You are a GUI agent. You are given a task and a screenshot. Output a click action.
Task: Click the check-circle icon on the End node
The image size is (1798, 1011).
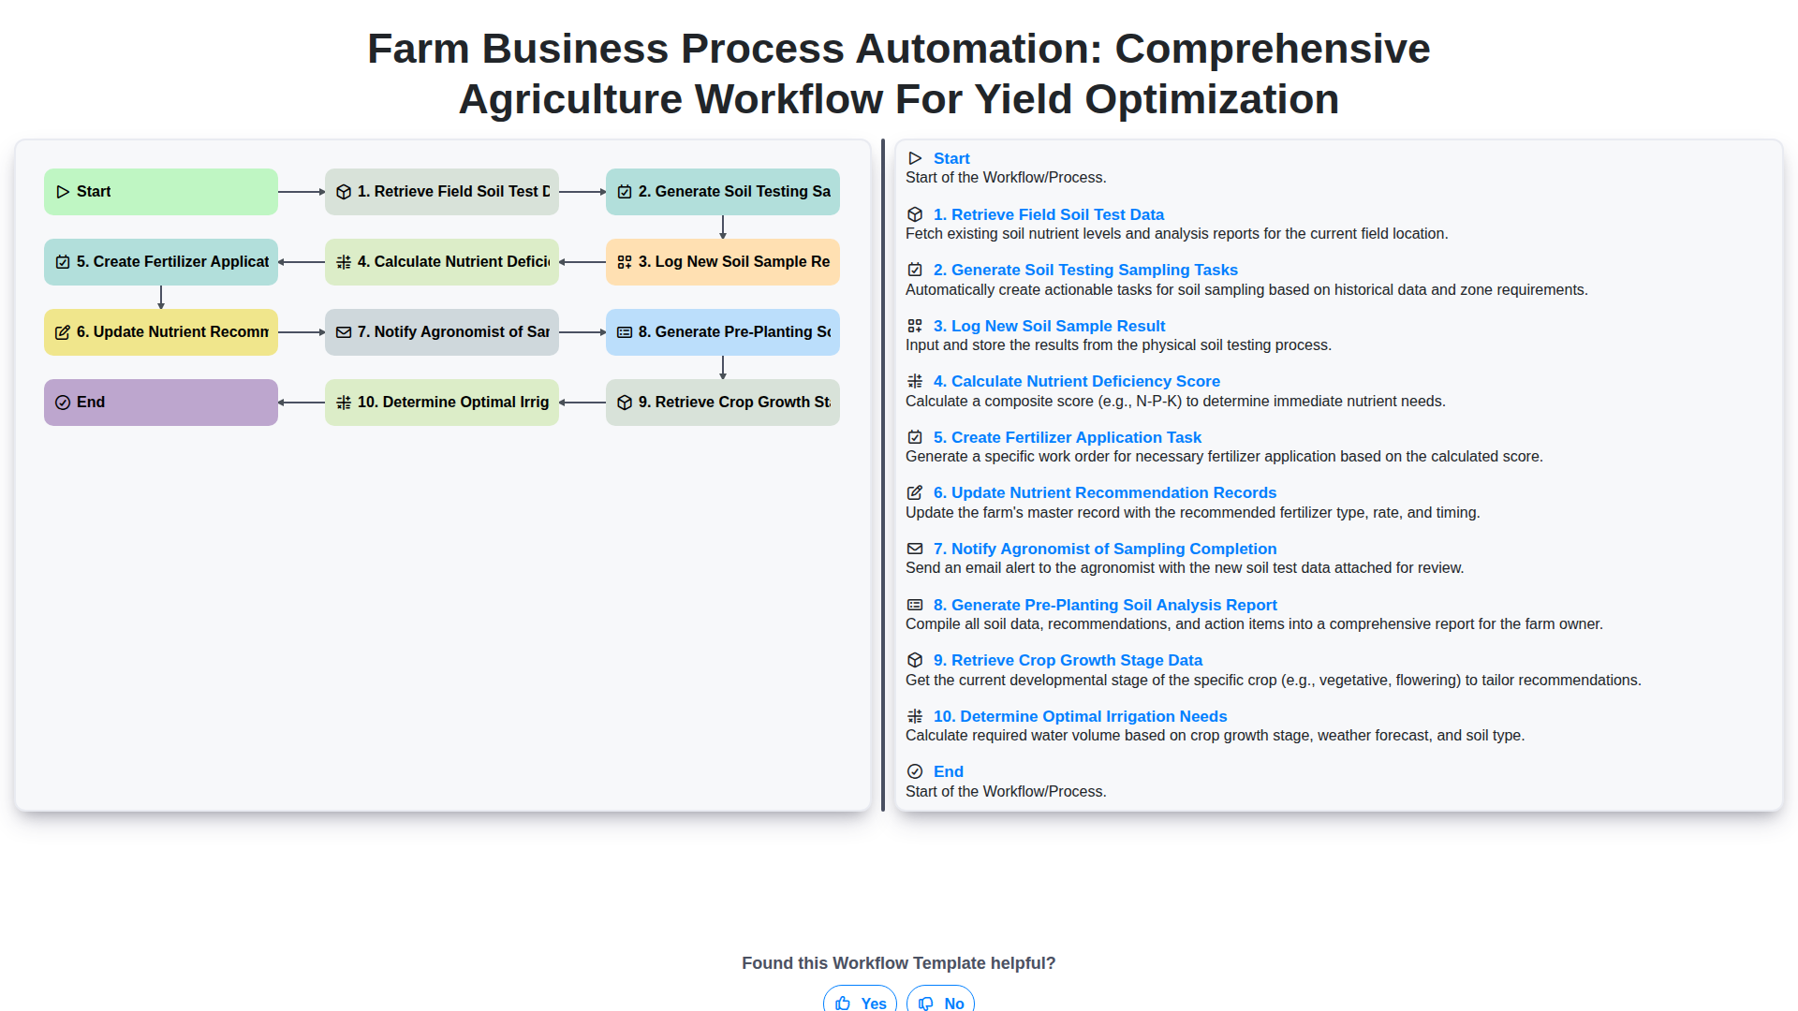click(64, 402)
